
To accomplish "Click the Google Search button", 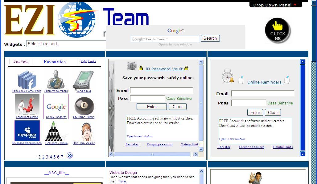I will (x=210, y=38).
